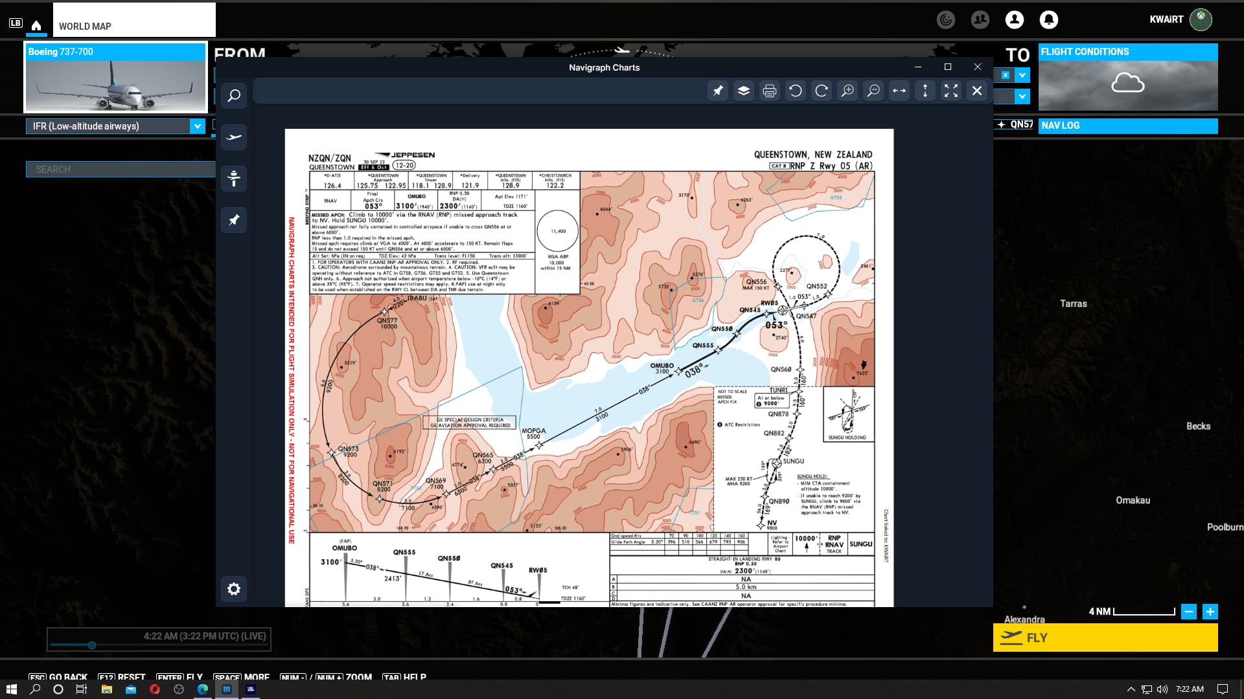Click the Tarras town label on map

point(1073,304)
